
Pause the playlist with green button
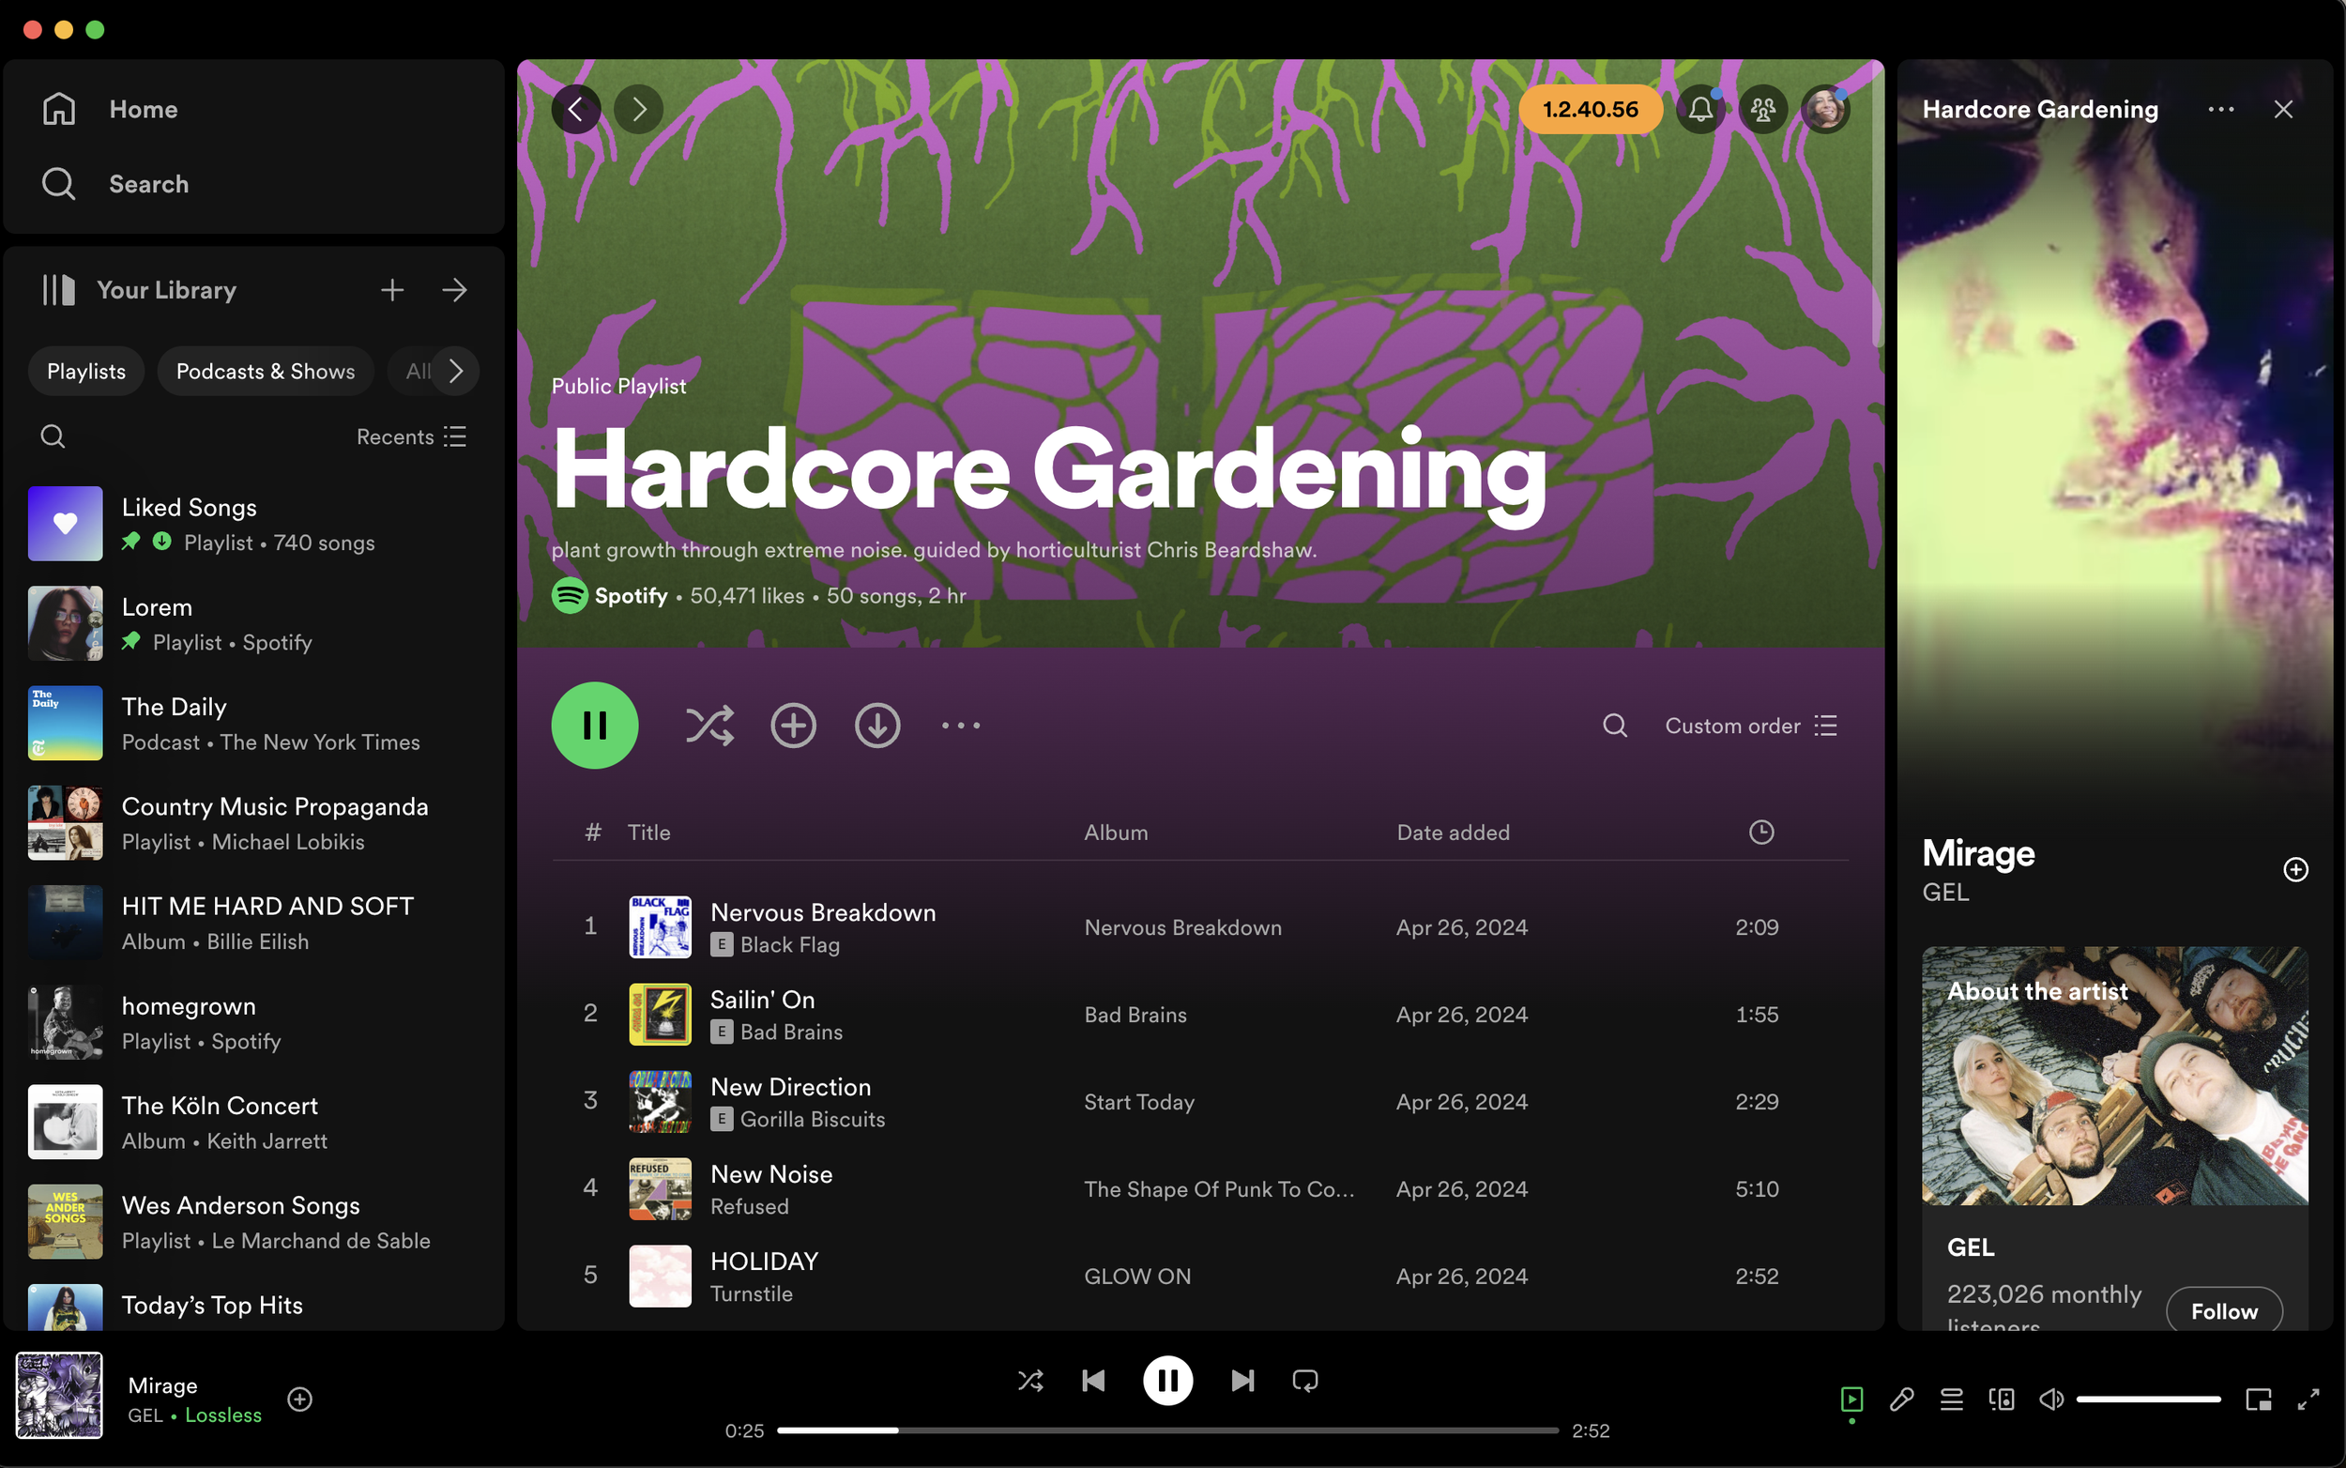click(x=595, y=726)
